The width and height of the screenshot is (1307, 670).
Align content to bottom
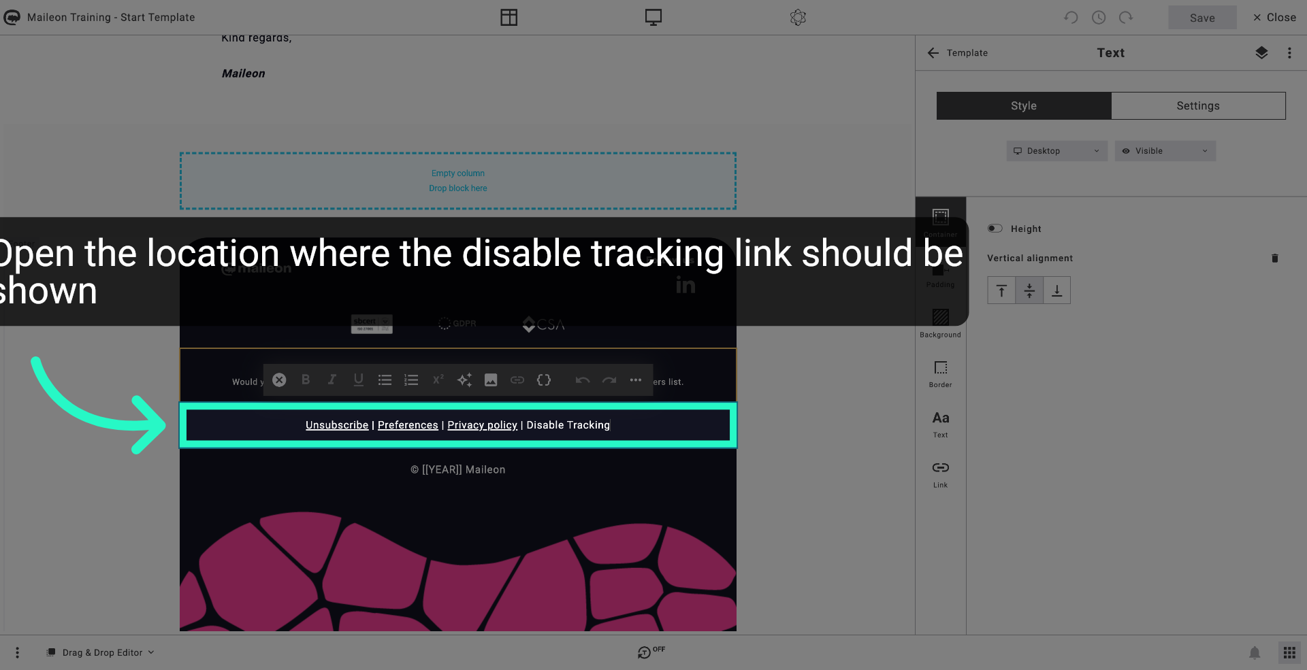(x=1056, y=290)
